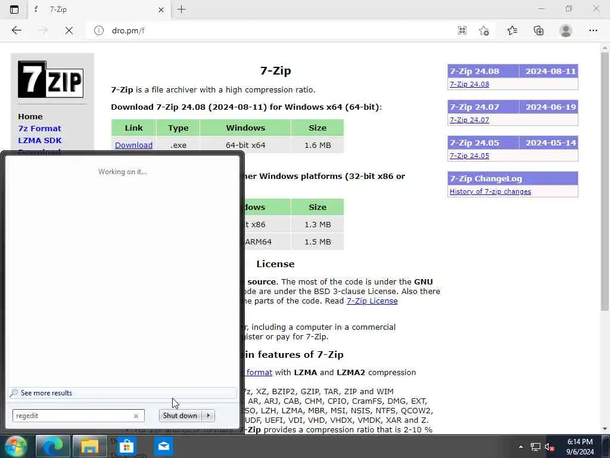This screenshot has width=610, height=458.
Task: Add this page to favorites star icon
Action: point(484,30)
